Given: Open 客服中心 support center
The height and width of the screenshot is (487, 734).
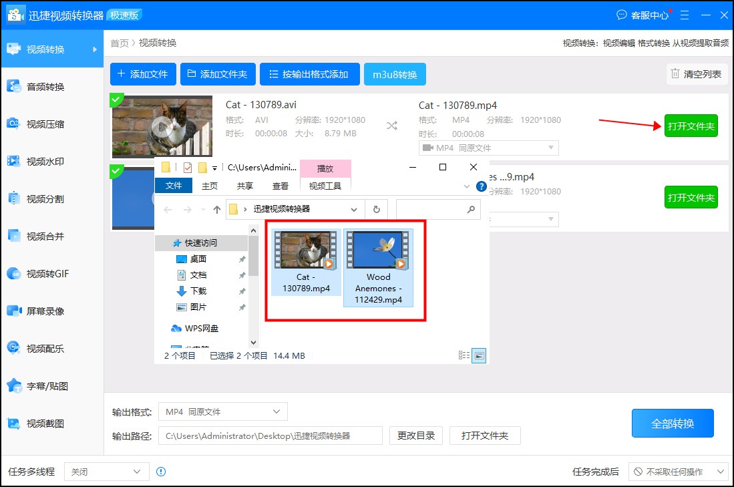Looking at the screenshot, I should tap(643, 15).
